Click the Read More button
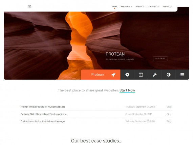193x145 pixels. click(160, 59)
